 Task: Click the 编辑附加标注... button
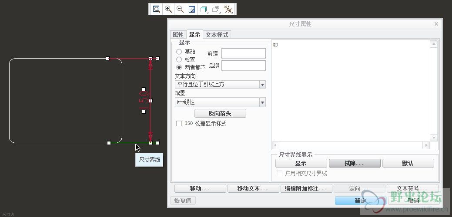[306, 188]
